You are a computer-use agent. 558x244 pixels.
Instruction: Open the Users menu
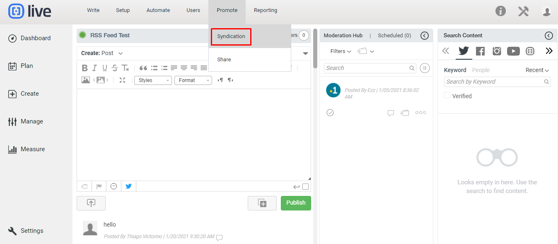193,10
